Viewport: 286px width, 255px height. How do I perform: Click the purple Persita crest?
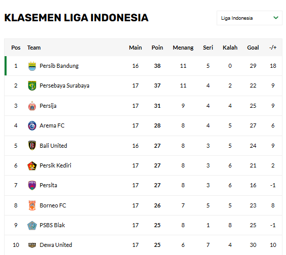point(32,185)
